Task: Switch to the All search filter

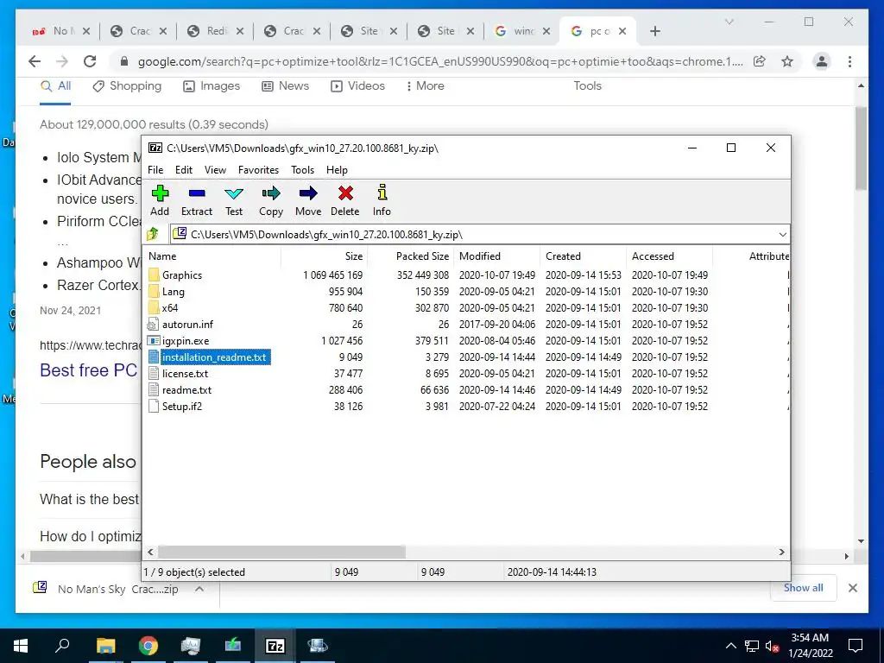Action: (55, 86)
